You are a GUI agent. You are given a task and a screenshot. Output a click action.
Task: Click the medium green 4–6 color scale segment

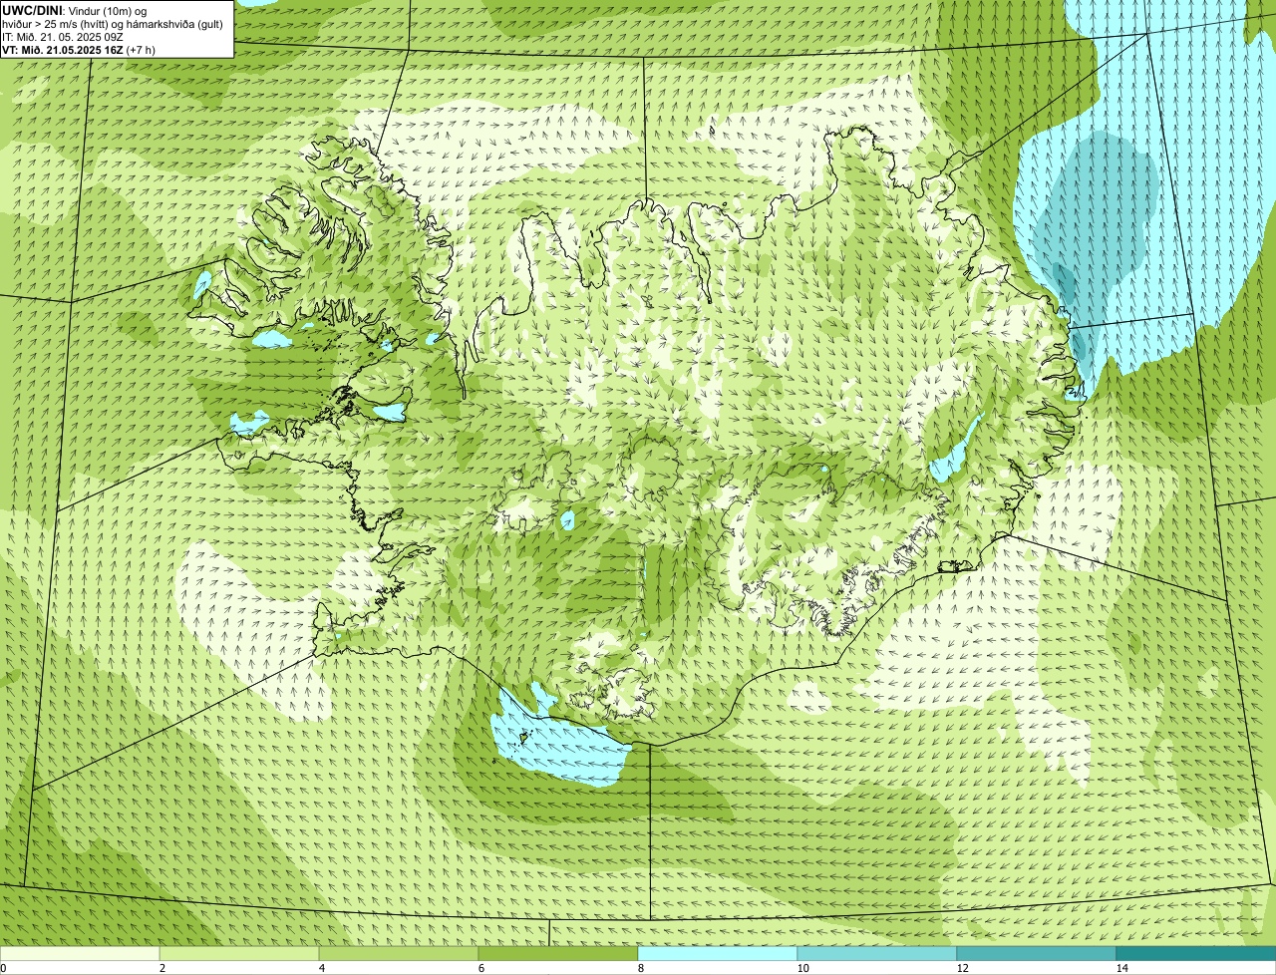coord(399,953)
